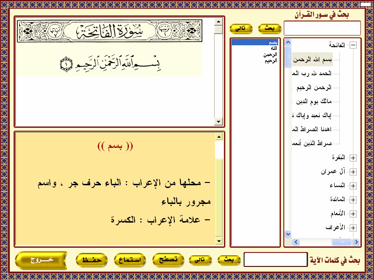Select the آل عمران surah name in the tree
374x280 pixels.
[333, 171]
